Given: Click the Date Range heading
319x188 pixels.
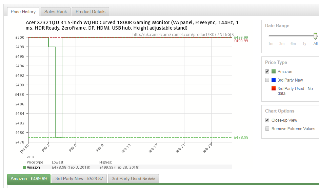Looking at the screenshot, I should click(277, 26).
